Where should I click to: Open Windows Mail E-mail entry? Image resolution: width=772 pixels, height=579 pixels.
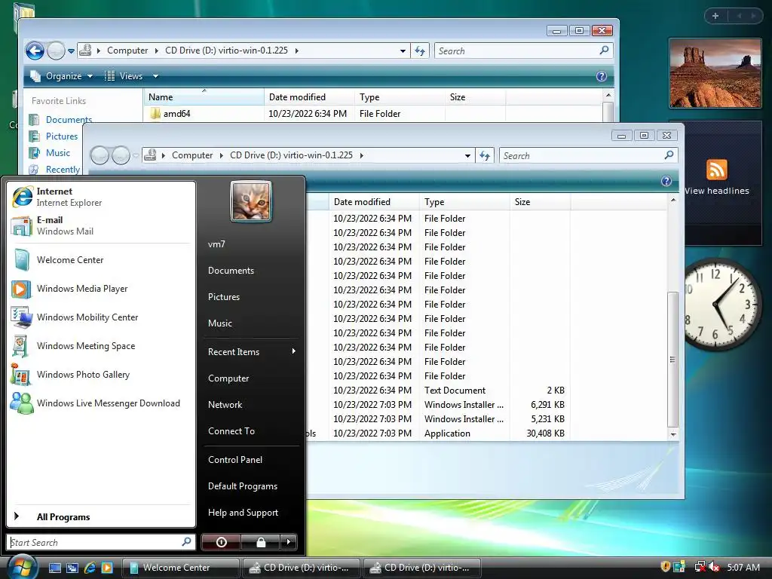tap(102, 225)
